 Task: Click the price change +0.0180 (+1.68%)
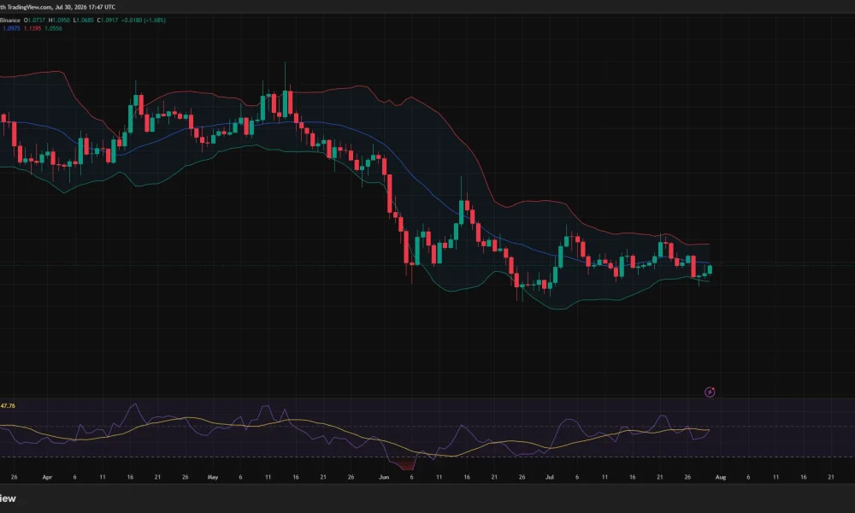[144, 21]
